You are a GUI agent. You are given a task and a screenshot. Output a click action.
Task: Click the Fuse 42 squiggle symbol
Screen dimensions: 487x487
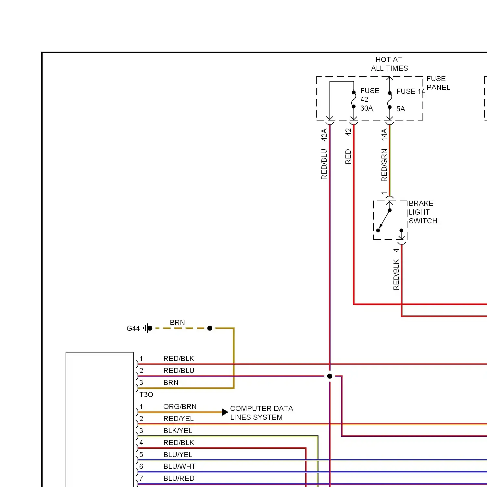point(354,99)
